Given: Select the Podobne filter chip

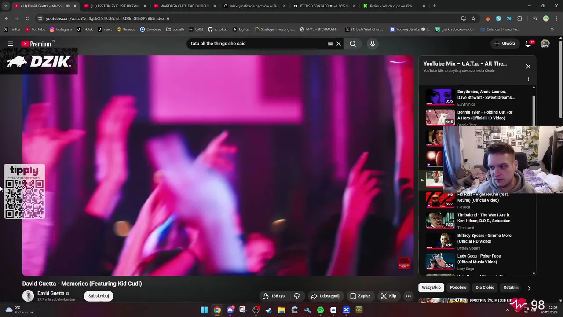Looking at the screenshot, I should [x=458, y=288].
